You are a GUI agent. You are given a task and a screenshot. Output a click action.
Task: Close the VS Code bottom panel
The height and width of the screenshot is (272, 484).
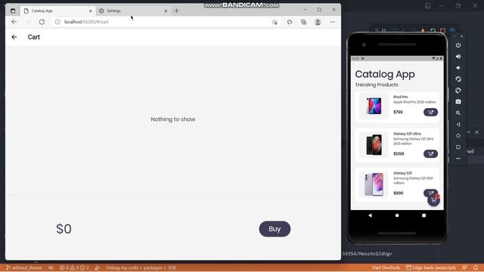(477, 132)
